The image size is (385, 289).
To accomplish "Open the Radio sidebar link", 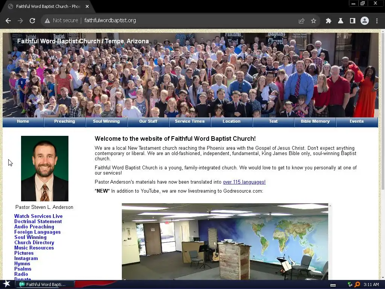I will coord(21,274).
